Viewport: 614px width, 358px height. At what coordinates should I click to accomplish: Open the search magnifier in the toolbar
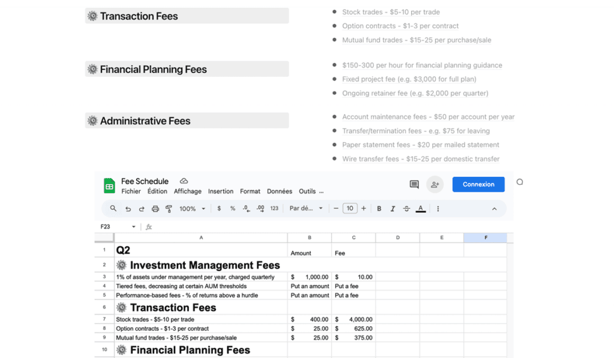113,208
